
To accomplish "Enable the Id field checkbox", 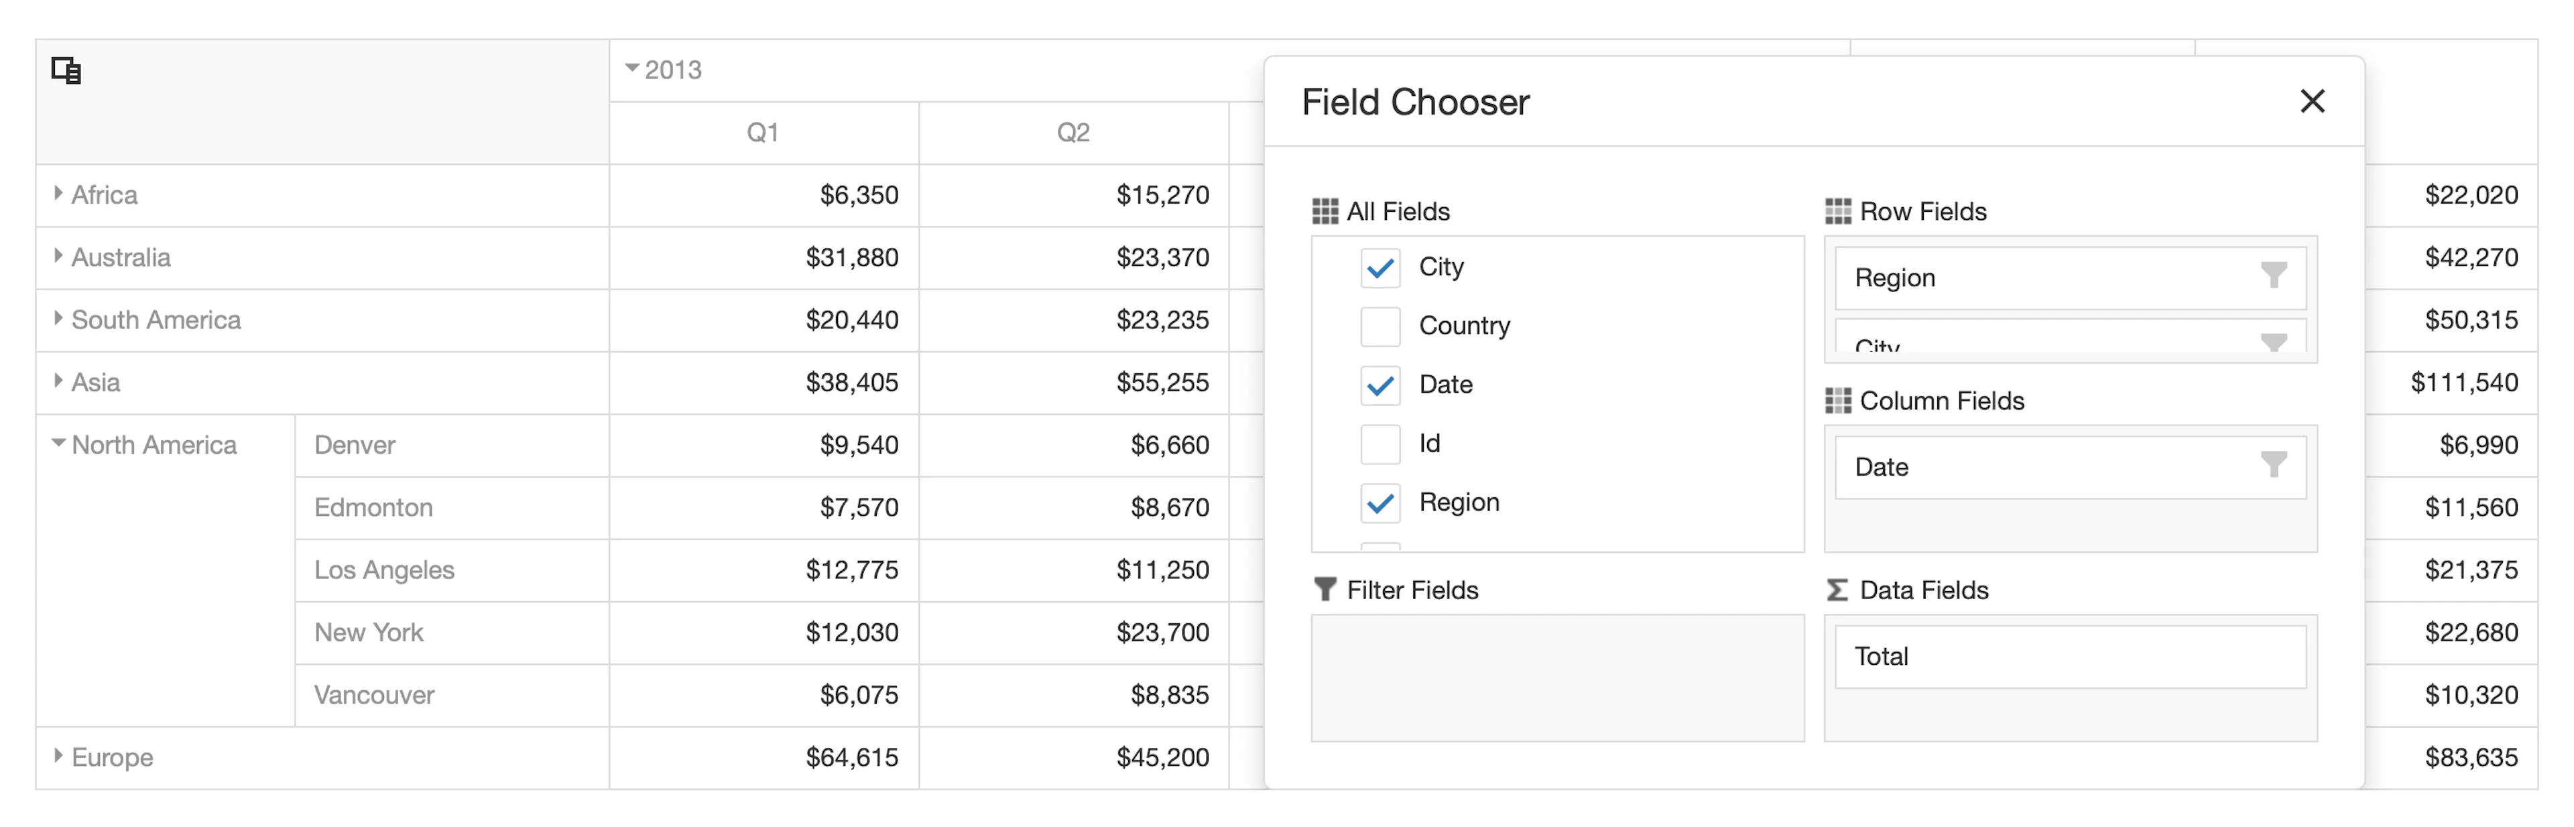I will point(1380,444).
